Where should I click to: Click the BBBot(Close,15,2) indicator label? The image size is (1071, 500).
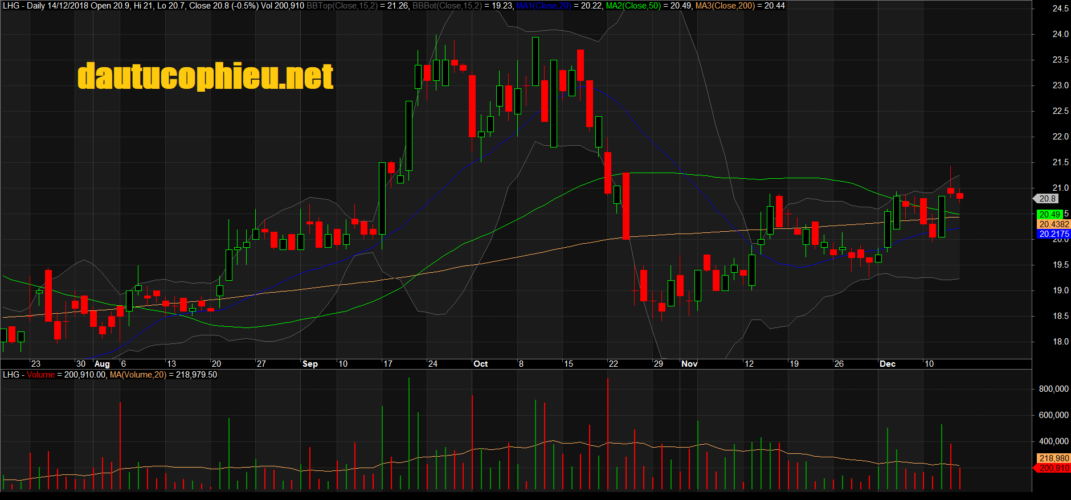[x=447, y=6]
